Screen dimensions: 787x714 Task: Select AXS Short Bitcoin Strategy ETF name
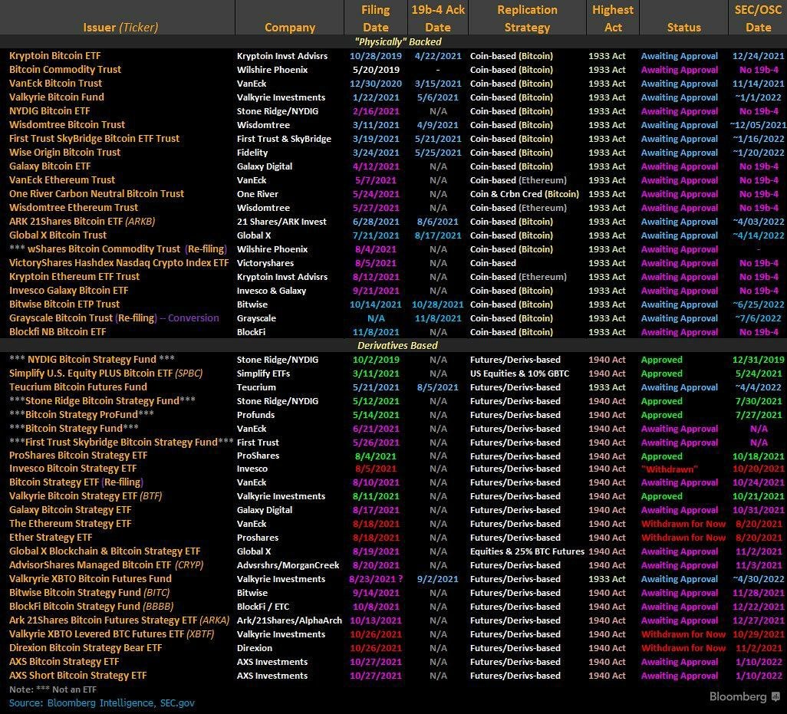[77, 676]
